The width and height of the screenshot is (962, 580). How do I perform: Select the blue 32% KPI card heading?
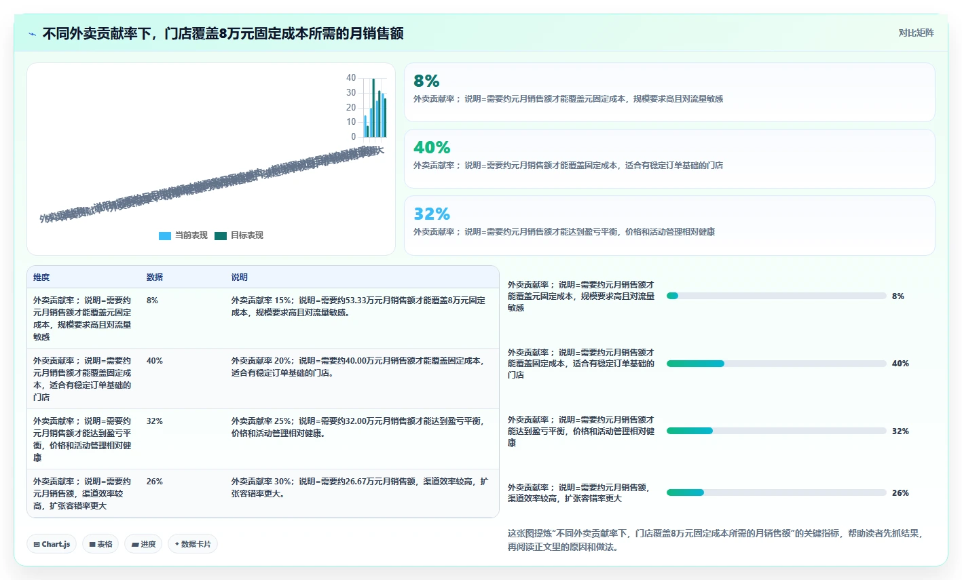pyautogui.click(x=432, y=214)
